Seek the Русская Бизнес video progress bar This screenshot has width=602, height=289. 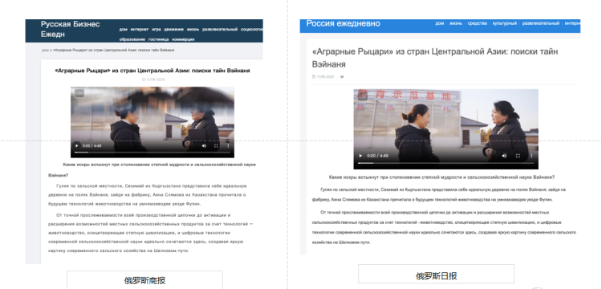click(x=153, y=153)
